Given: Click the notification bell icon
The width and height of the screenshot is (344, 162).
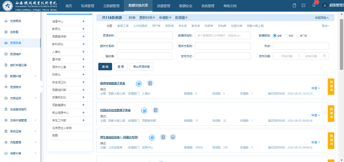Looking at the screenshot, I should point(314,5).
